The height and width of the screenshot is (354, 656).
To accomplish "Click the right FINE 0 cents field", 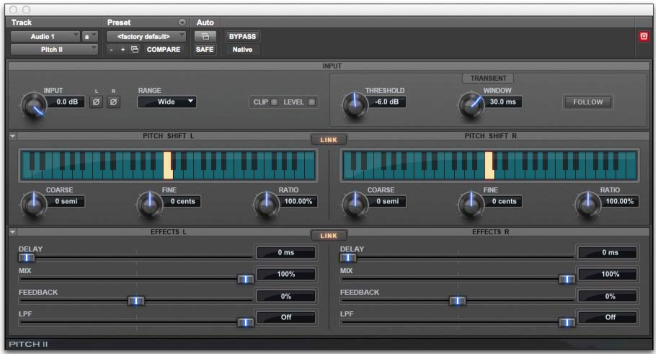I will [x=504, y=201].
